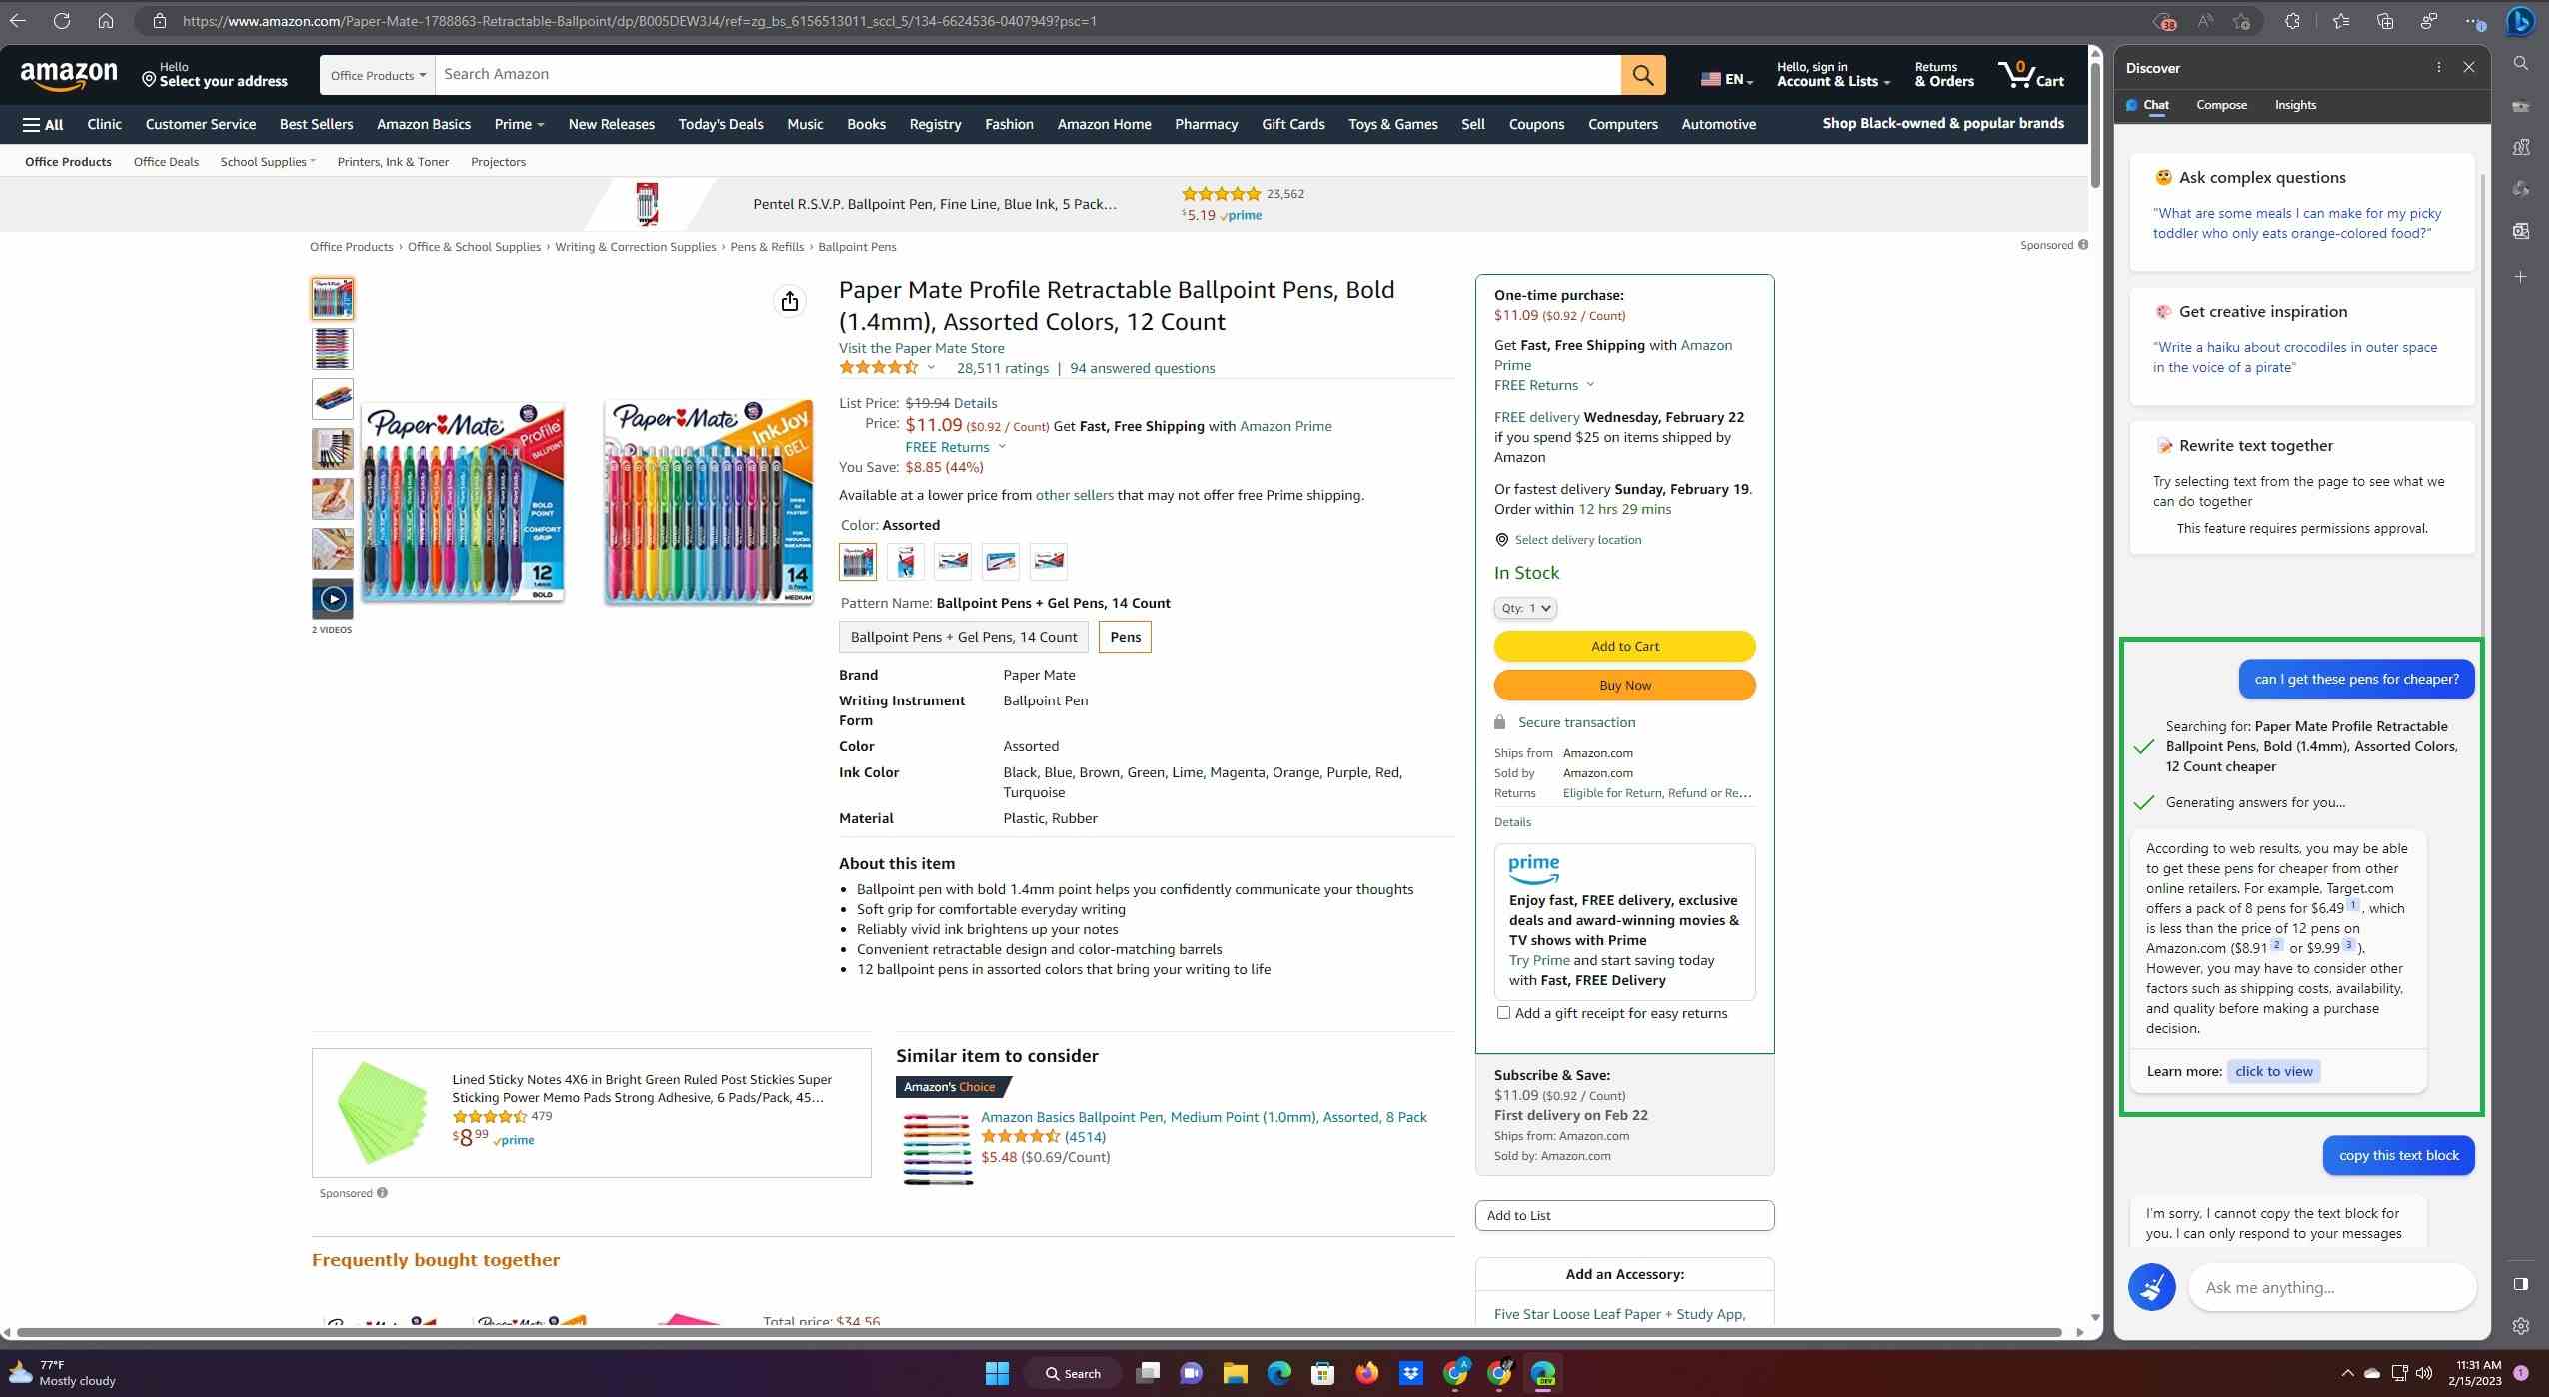
Task: Click the new topic broom icon in chat
Action: pyautogui.click(x=2151, y=1286)
